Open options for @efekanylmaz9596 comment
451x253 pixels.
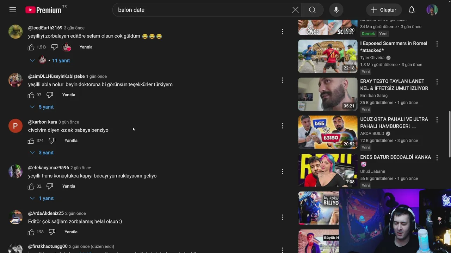coord(283,171)
